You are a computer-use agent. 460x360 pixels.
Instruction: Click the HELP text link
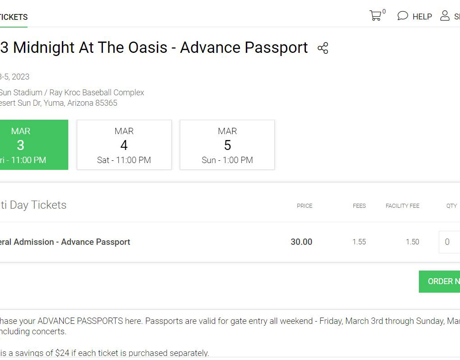click(422, 17)
